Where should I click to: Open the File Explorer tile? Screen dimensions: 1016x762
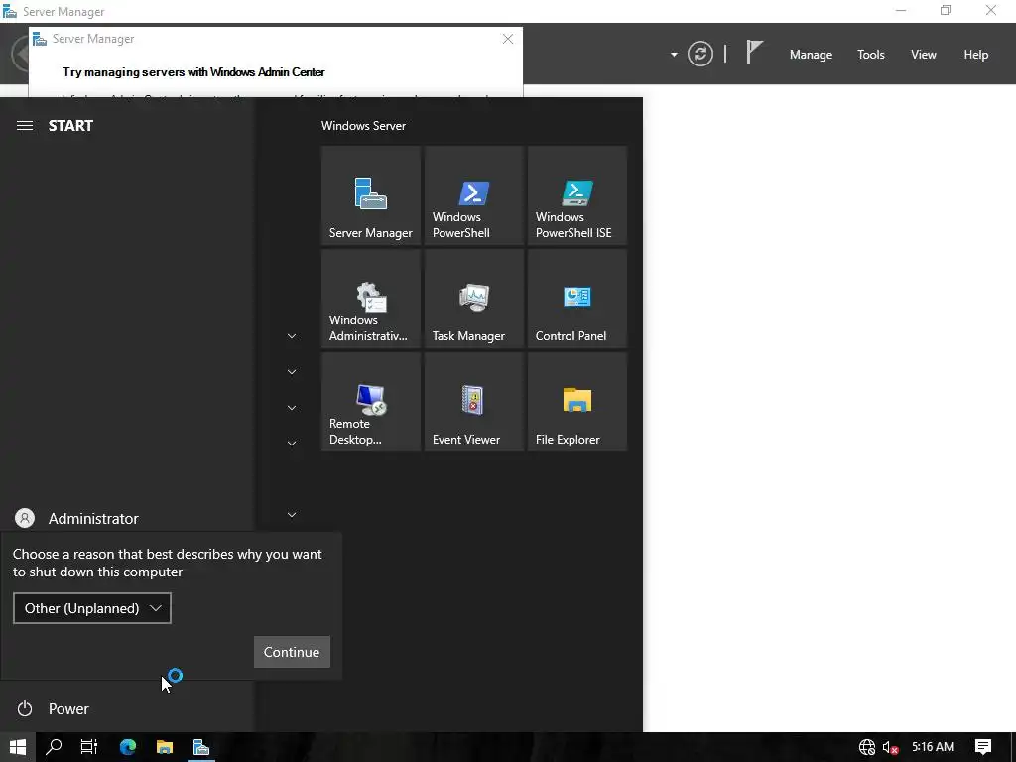tap(577, 402)
